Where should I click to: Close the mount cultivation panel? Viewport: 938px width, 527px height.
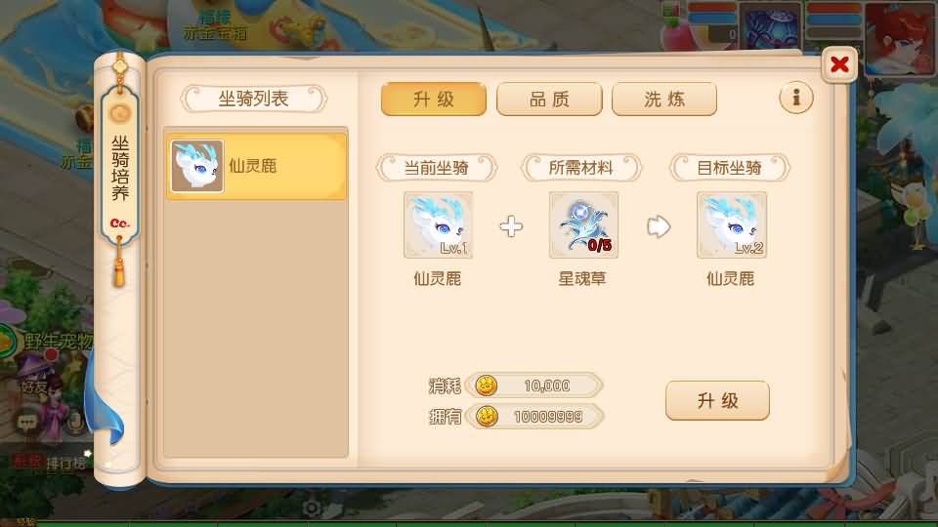[838, 64]
